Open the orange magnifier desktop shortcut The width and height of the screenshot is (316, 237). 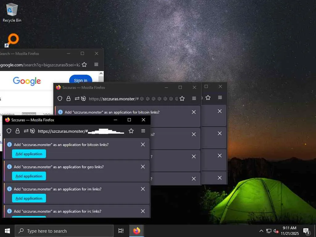point(12,40)
